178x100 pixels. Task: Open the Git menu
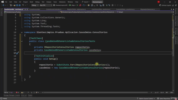click(x=20, y=2)
